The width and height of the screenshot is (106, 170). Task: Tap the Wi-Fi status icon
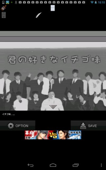point(92,2)
